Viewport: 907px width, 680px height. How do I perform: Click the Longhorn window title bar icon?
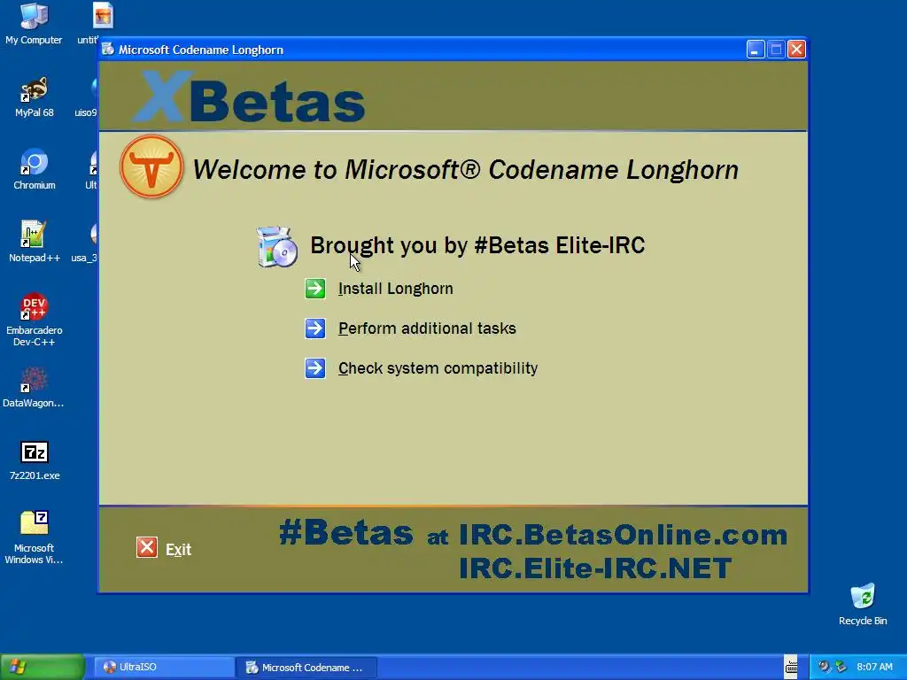(108, 50)
